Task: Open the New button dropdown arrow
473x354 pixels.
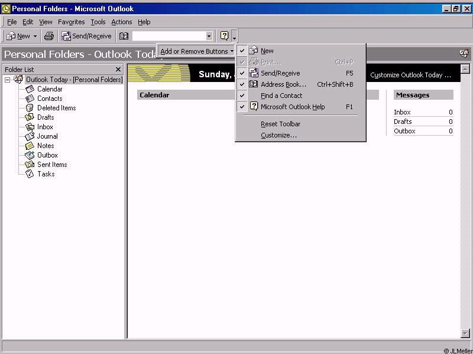Action: click(35, 36)
